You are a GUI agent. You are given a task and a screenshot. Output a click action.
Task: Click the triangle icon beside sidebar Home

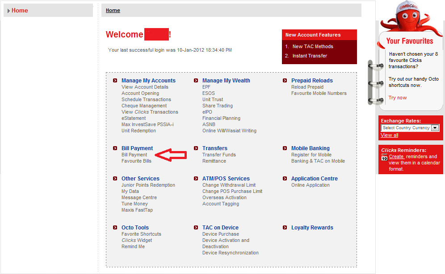(x=8, y=11)
